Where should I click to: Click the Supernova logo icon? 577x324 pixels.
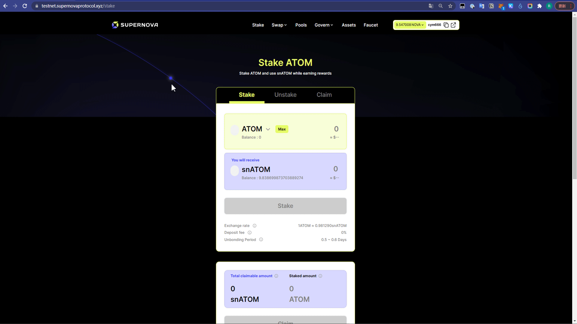pyautogui.click(x=115, y=25)
